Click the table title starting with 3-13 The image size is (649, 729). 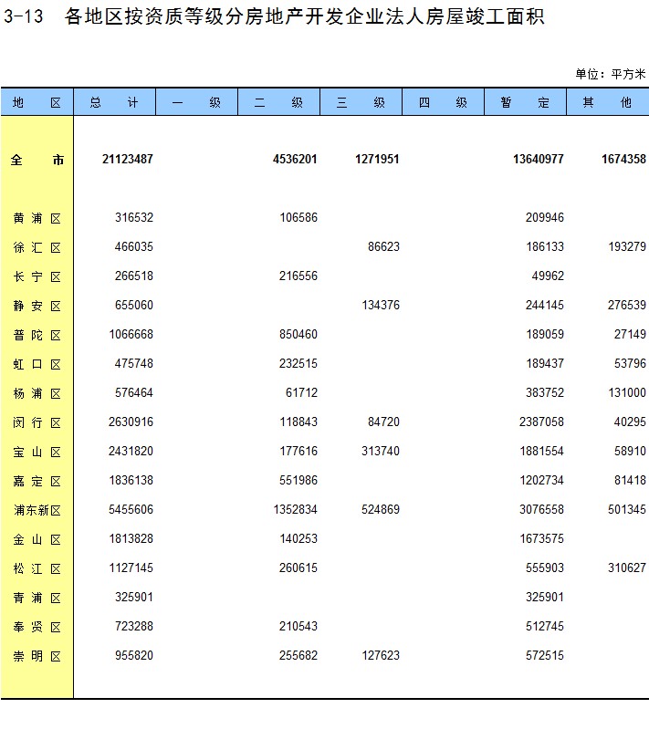(274, 16)
